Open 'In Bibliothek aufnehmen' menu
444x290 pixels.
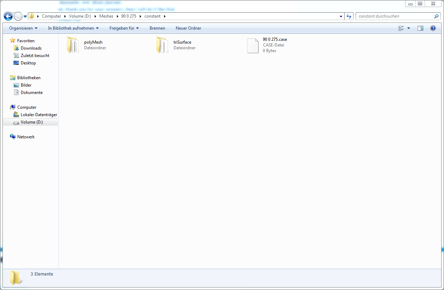(x=73, y=28)
